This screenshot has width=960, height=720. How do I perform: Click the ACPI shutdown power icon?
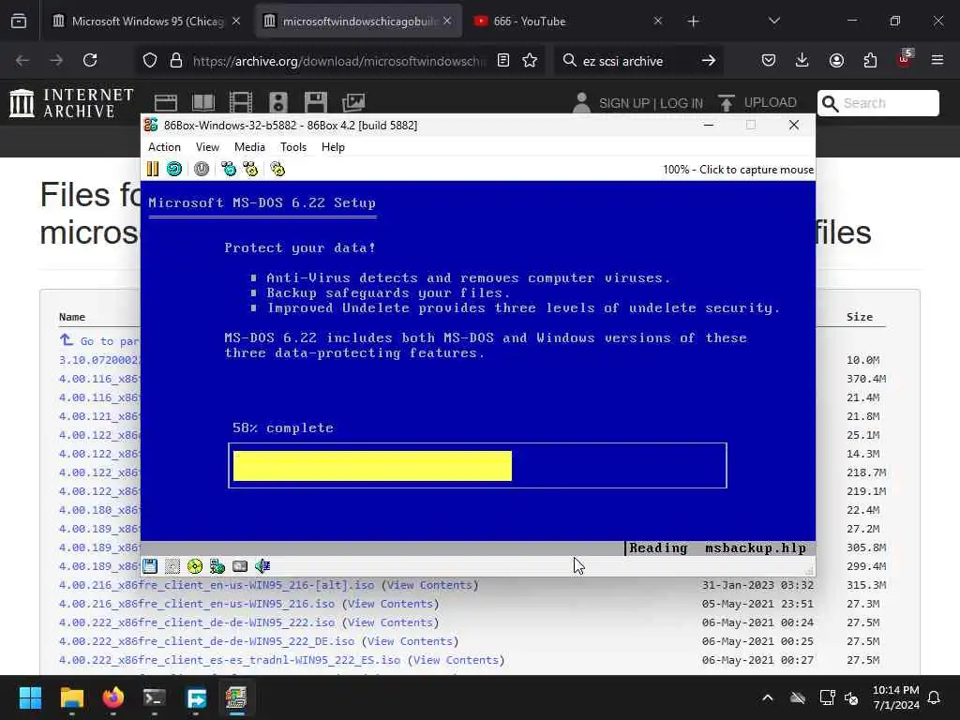point(202,169)
